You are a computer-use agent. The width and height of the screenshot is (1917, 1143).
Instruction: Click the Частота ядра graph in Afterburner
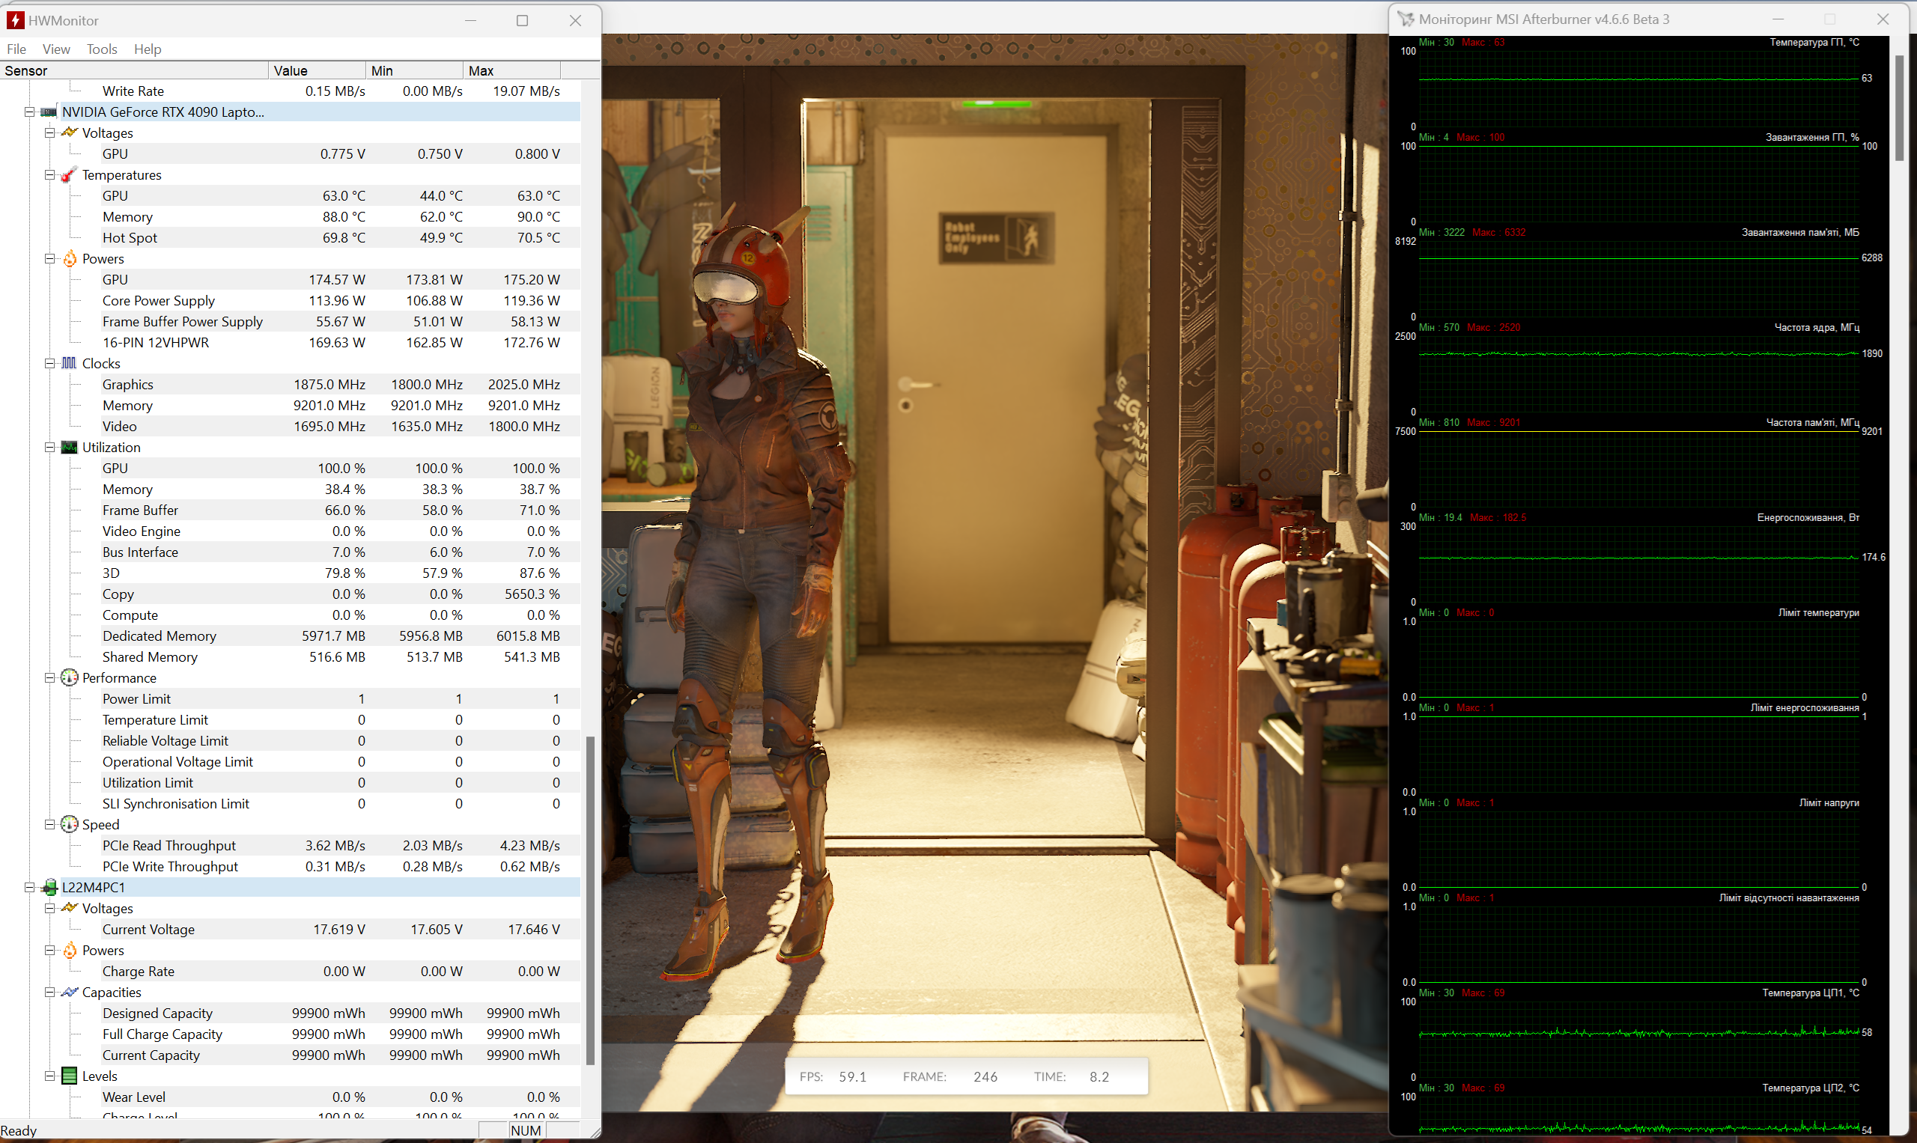pyautogui.click(x=1639, y=374)
